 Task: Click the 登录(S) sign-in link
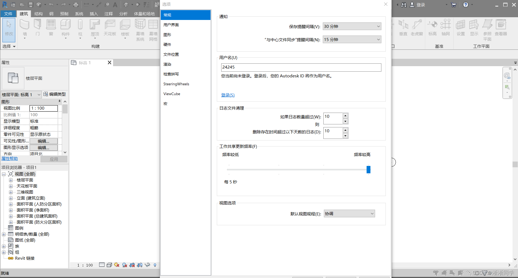(228, 95)
